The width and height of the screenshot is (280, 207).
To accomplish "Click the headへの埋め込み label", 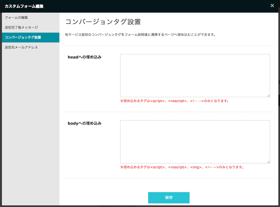I will (x=84, y=57).
